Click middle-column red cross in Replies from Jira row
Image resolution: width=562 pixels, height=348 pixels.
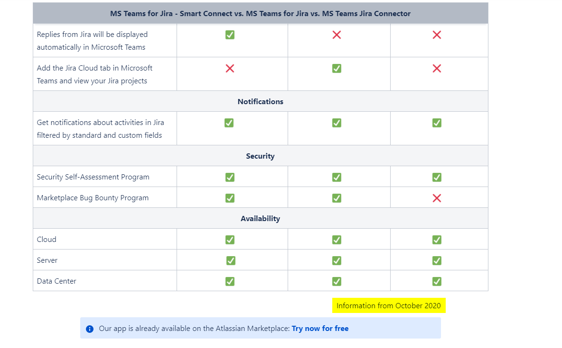(337, 35)
